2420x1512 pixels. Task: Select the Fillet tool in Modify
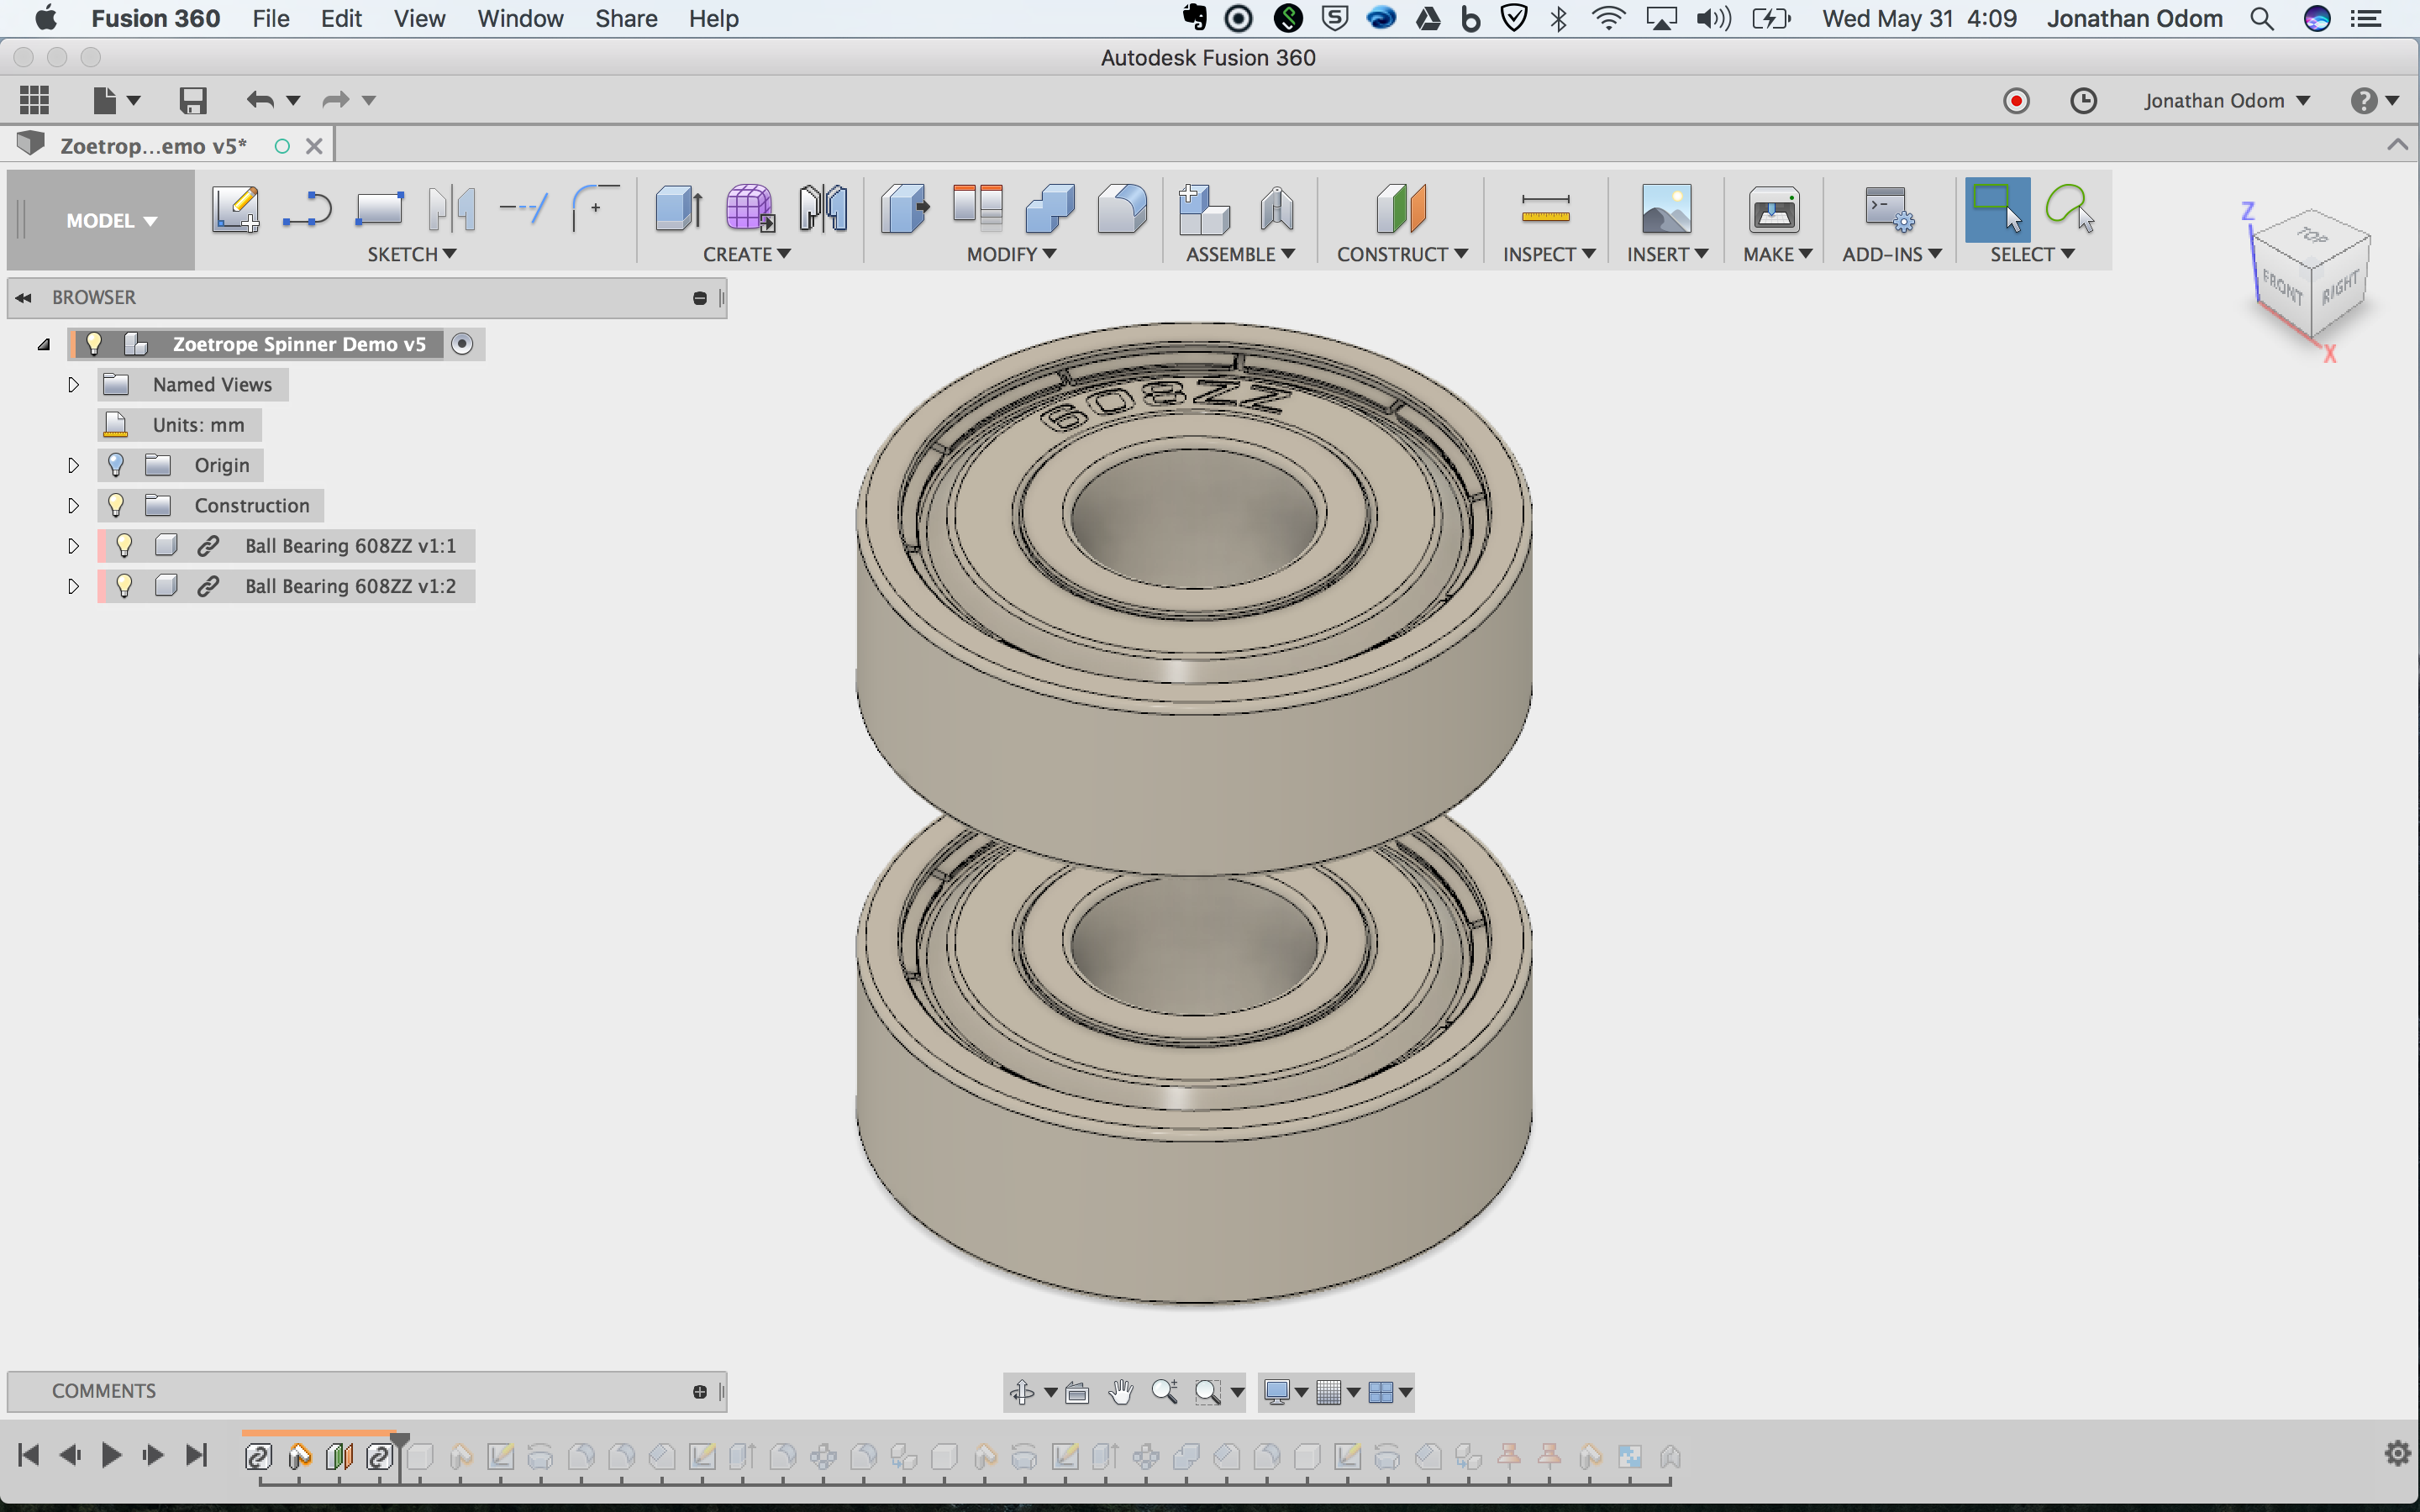[1122, 209]
